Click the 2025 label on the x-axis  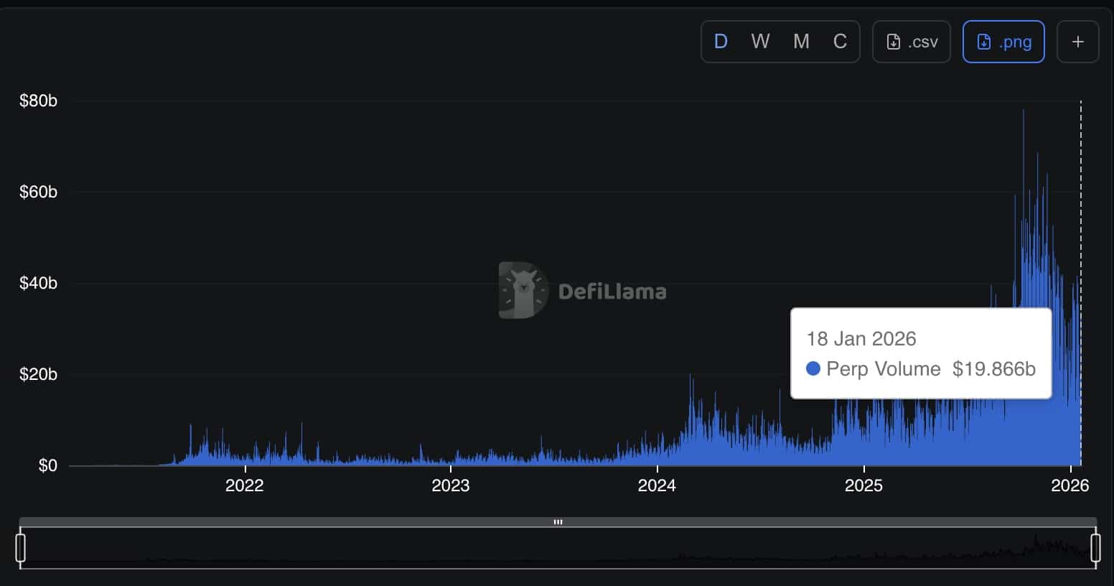(x=863, y=485)
